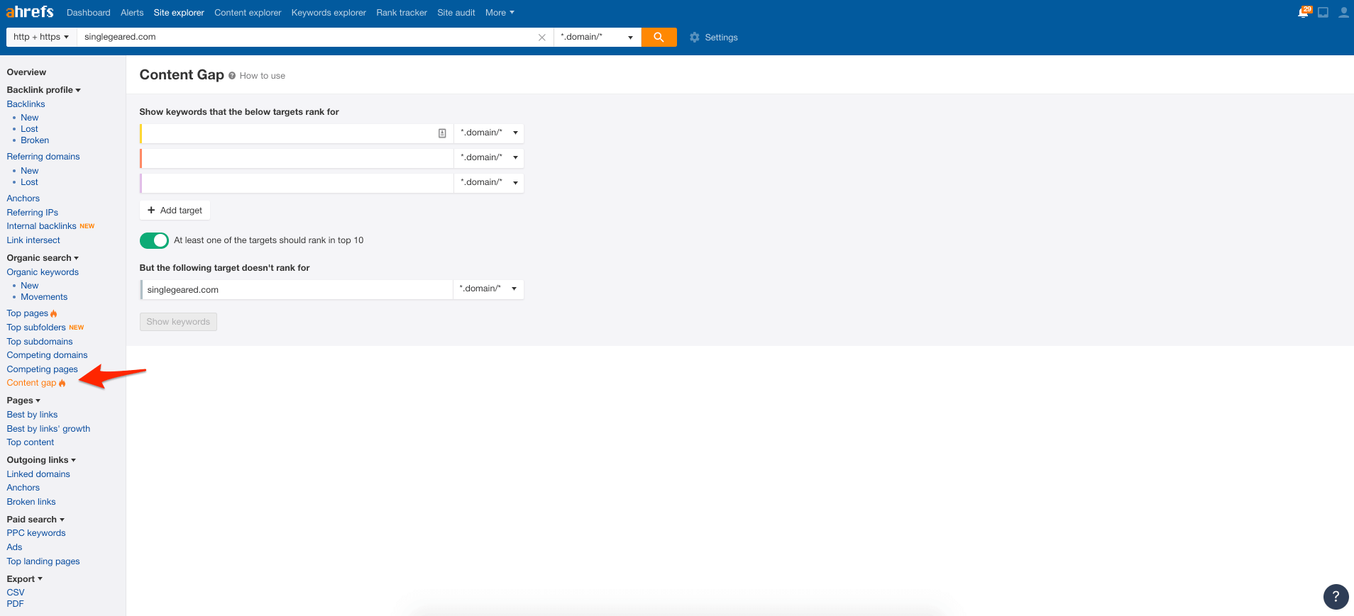The height and width of the screenshot is (616, 1354).
Task: Open Referring IPs report
Action: pos(32,213)
